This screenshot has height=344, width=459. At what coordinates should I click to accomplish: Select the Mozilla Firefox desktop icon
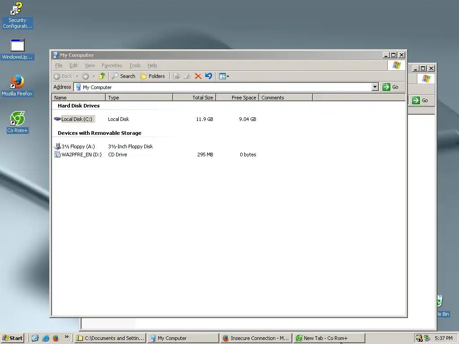pos(17,86)
